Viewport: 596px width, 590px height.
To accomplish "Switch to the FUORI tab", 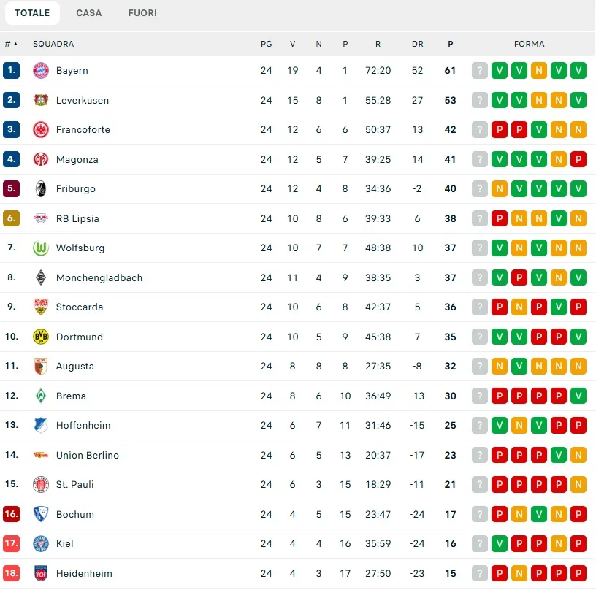I will coord(142,13).
